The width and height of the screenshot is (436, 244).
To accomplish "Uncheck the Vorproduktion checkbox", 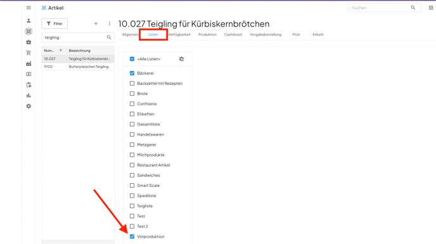I will pyautogui.click(x=132, y=236).
